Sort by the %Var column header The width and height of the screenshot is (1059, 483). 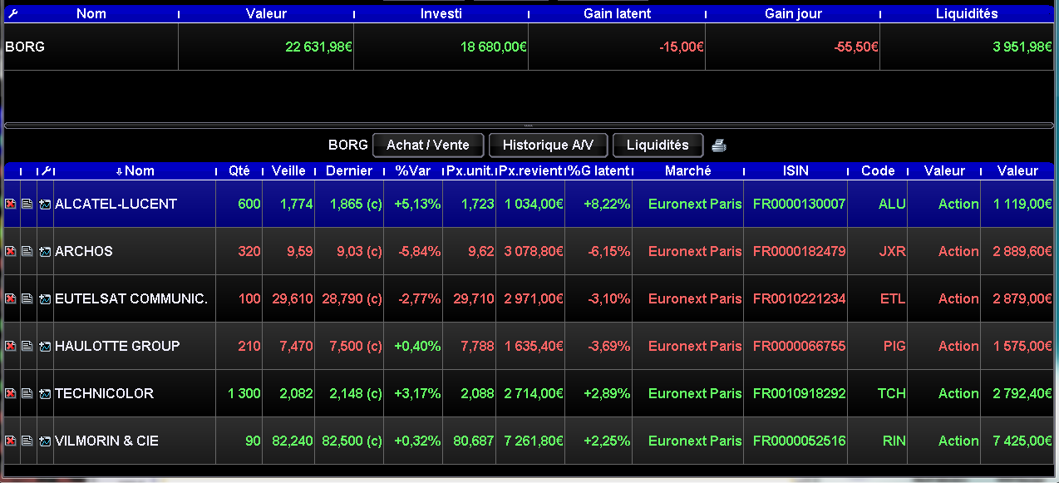[413, 170]
